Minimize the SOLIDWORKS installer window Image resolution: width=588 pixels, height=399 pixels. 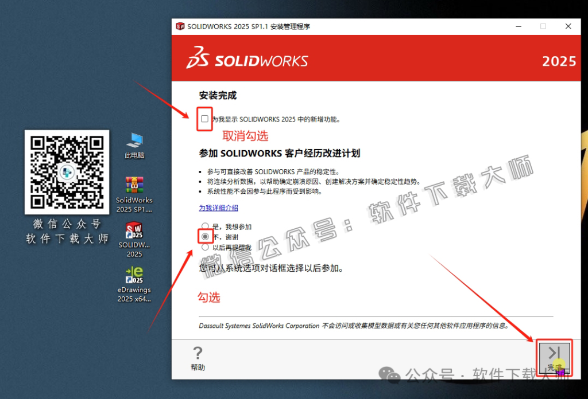(x=519, y=26)
